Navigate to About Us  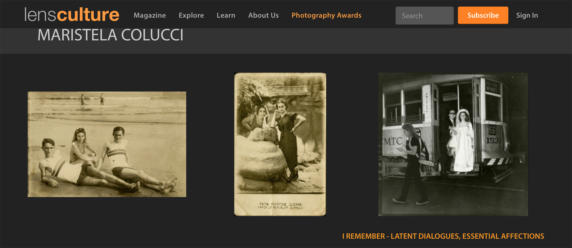pos(263,15)
